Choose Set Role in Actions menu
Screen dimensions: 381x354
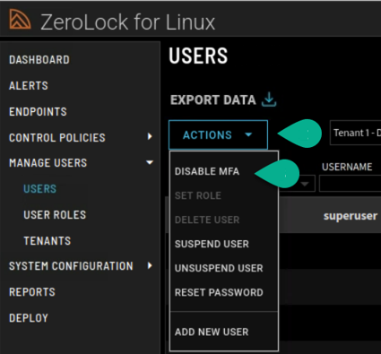coord(198,195)
